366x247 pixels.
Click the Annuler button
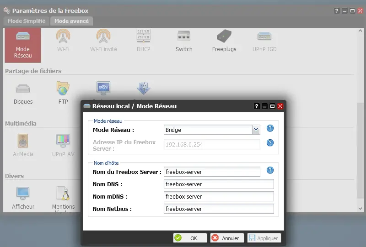click(227, 238)
